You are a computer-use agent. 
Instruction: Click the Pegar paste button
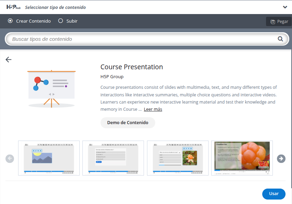[x=279, y=22]
